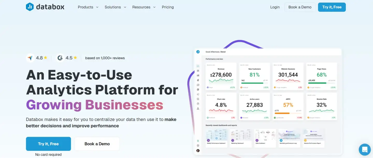The width and height of the screenshot is (373, 158).
Task: Click globe icon in preview sidebar bottom
Action: pyautogui.click(x=198, y=146)
